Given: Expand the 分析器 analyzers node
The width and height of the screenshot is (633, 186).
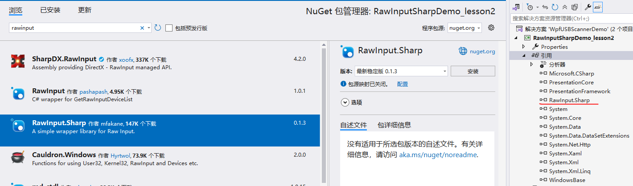Looking at the screenshot, I should pyautogui.click(x=531, y=64).
